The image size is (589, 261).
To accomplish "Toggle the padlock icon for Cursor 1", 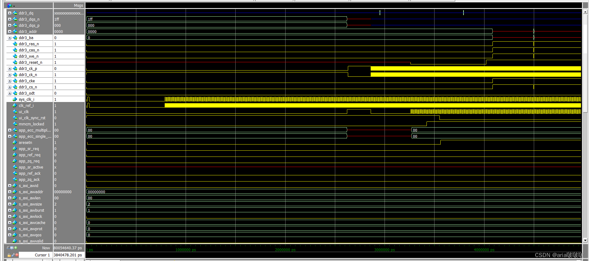I will coord(9,255).
